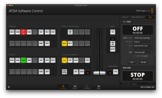Image resolution: width=162 pixels, height=98 pixels.
Task: Choose the DVE transition style
Action: pos(87,60)
